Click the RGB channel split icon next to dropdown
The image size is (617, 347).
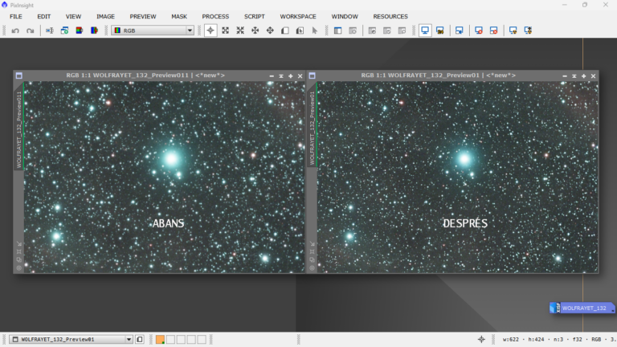click(95, 31)
